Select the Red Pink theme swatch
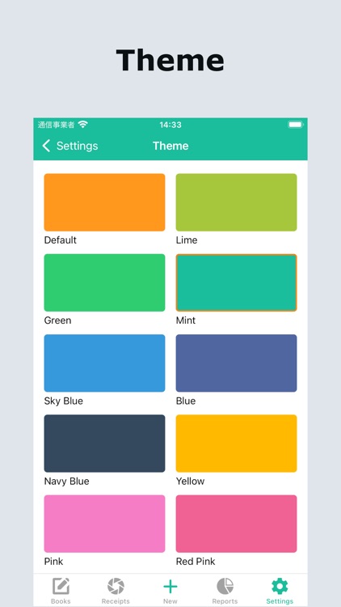 236,524
